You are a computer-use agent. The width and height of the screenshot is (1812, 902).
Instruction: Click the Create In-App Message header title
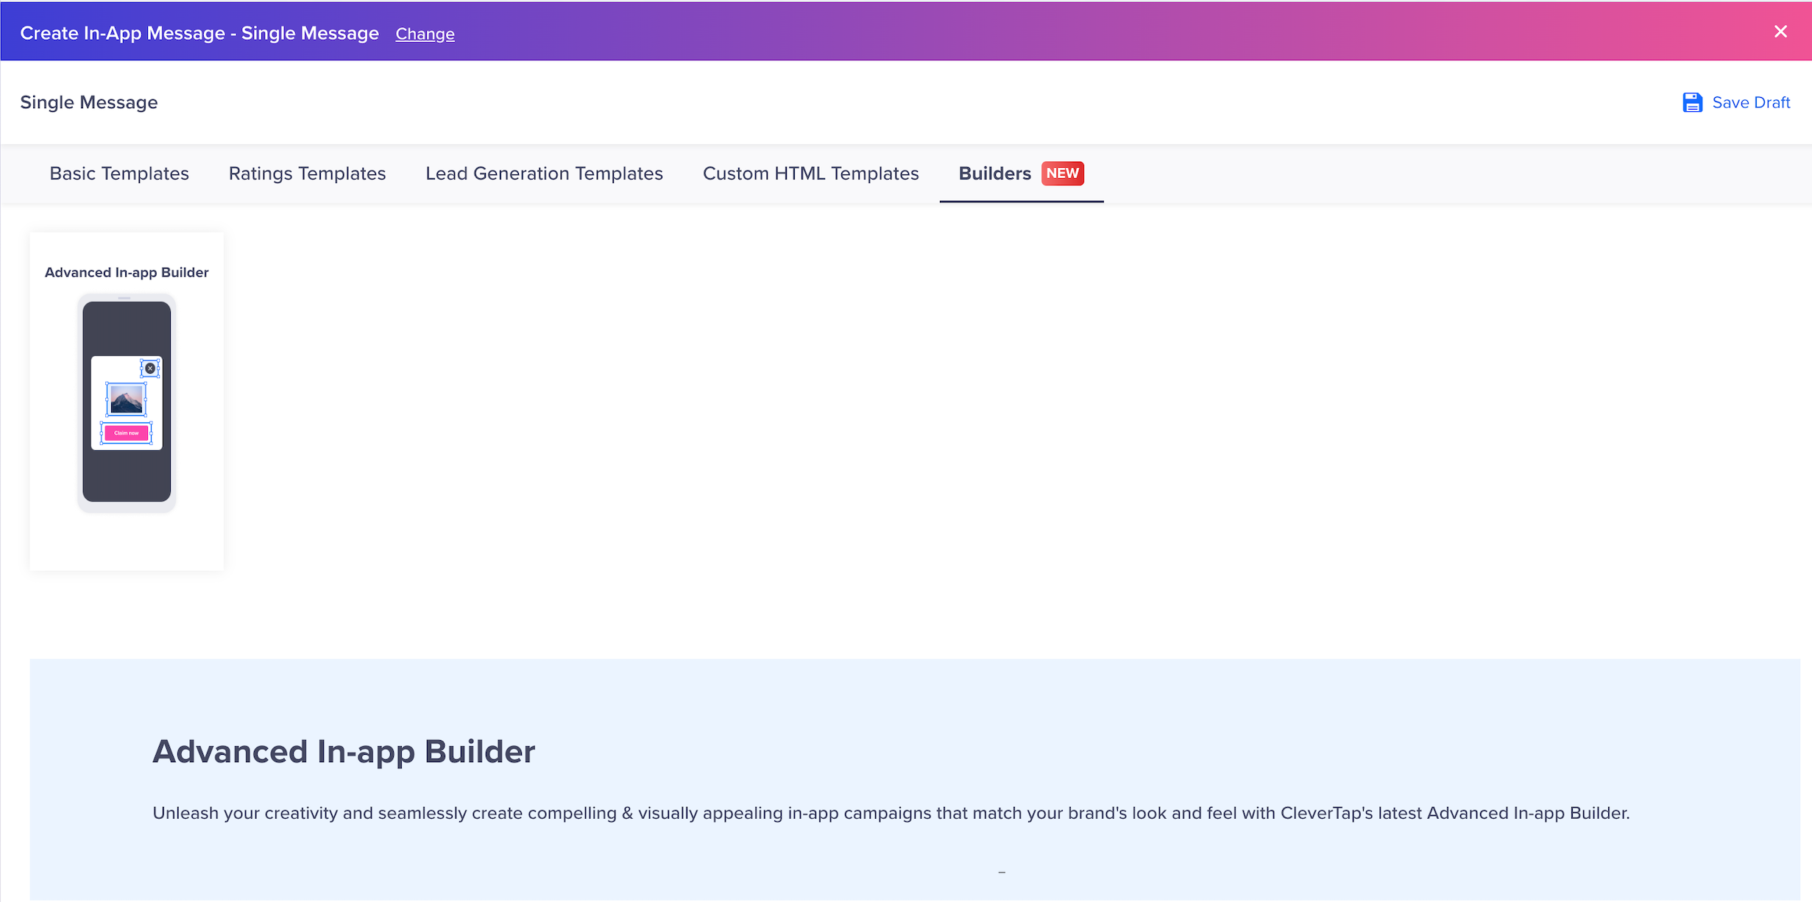tap(199, 33)
